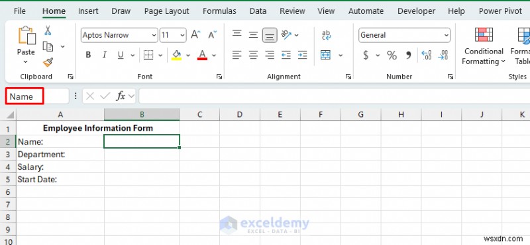Click the Name Box field
530x245 pixels.
click(x=37, y=96)
